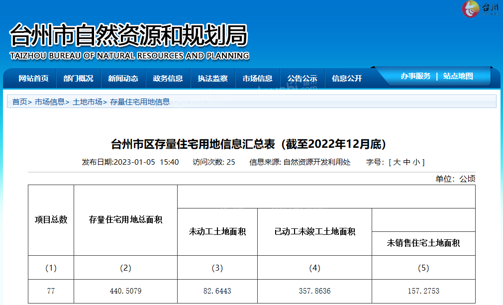
Task: Open the 站点地图 site map link
Action: click(458, 76)
